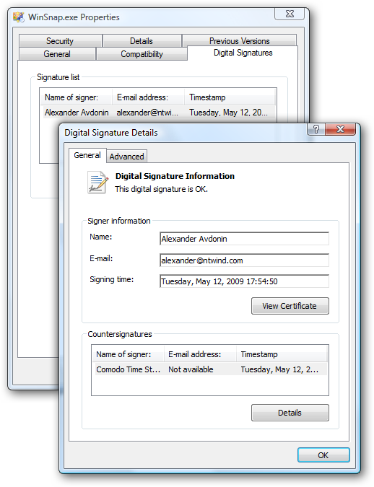Image resolution: width=374 pixels, height=487 pixels.
Task: Click E-mail address header in Countersignatures
Action: [200, 354]
